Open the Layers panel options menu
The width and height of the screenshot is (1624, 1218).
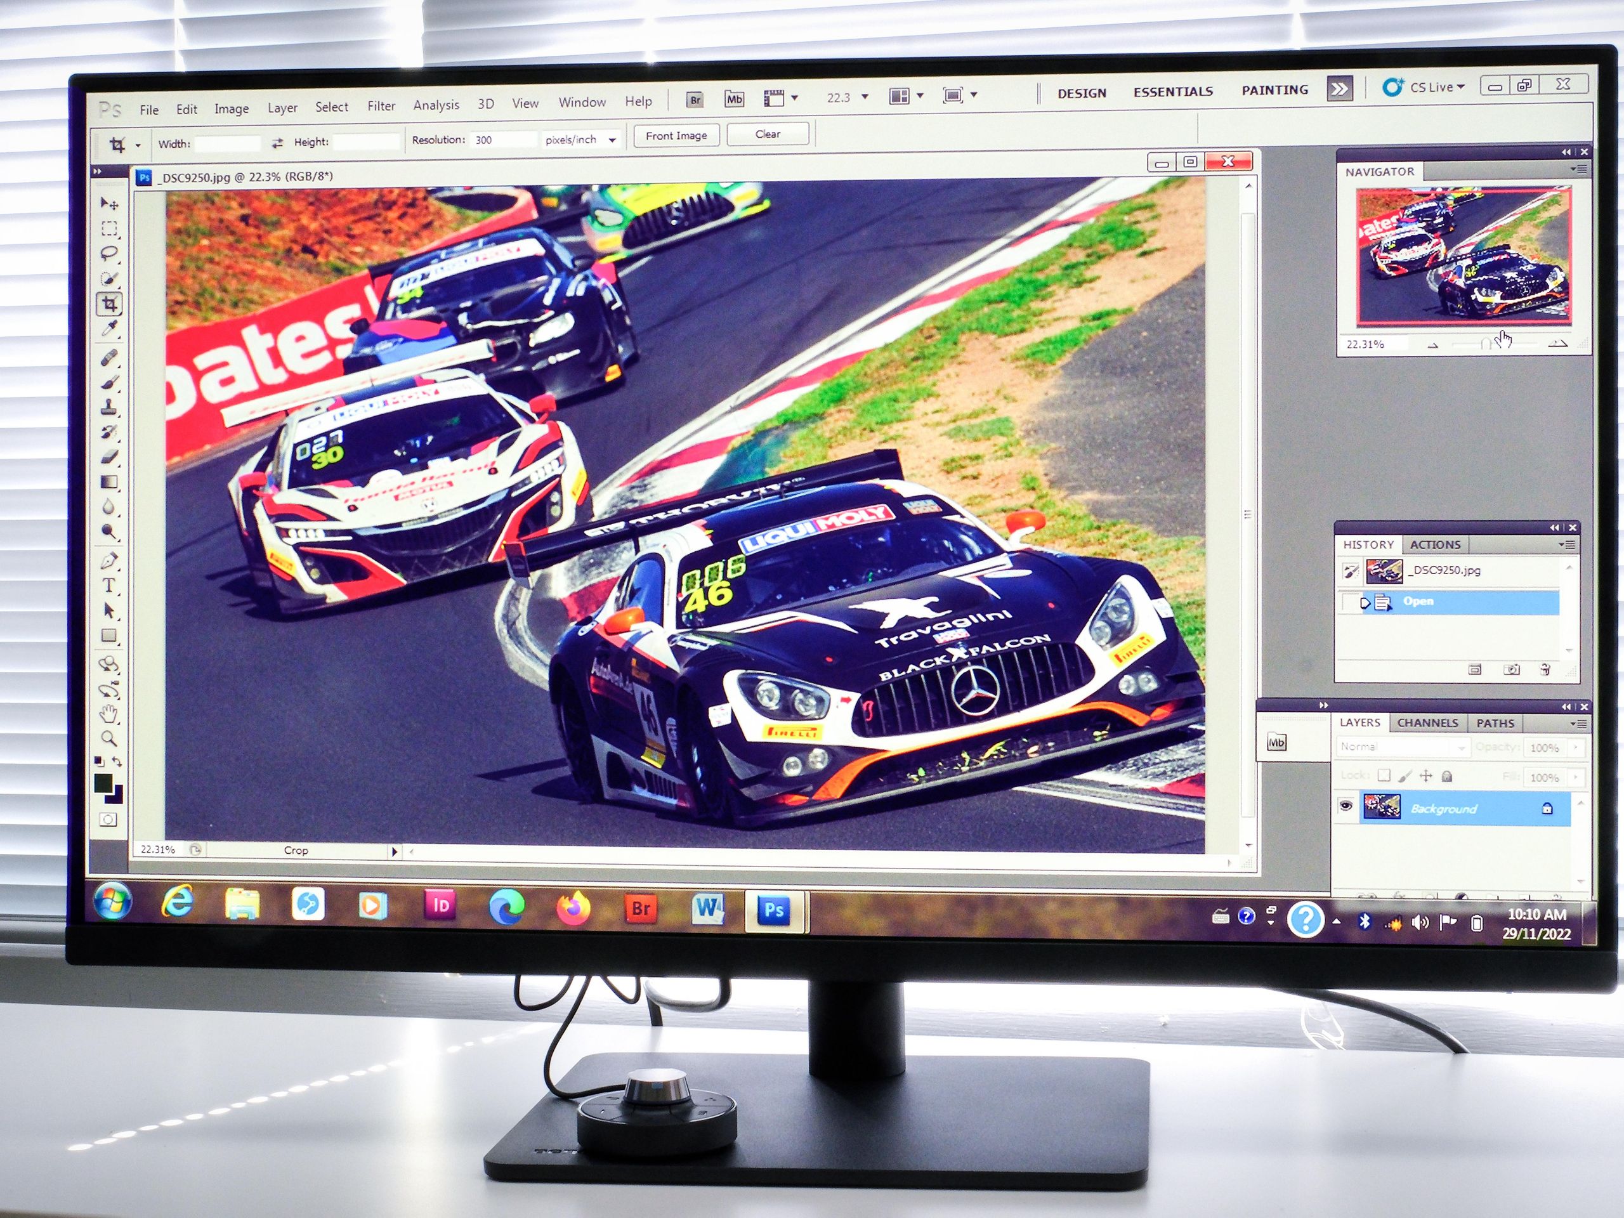(1580, 723)
